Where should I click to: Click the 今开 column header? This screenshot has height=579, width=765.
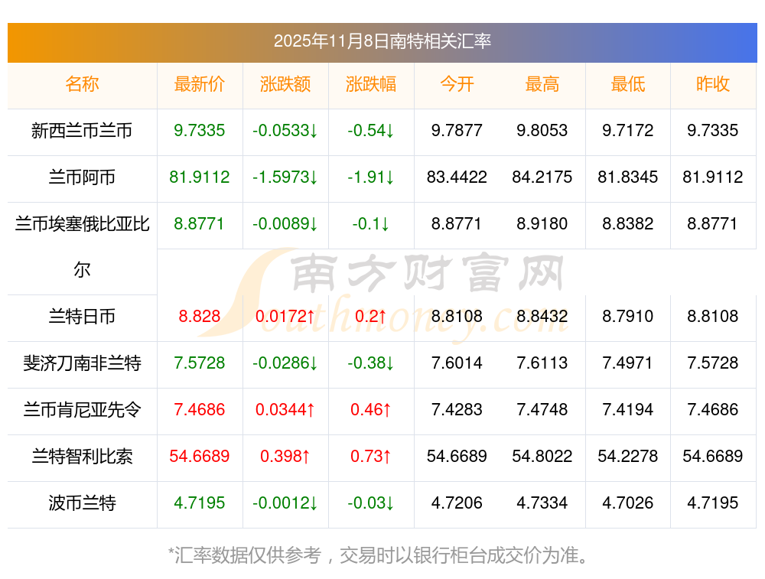pyautogui.click(x=457, y=85)
